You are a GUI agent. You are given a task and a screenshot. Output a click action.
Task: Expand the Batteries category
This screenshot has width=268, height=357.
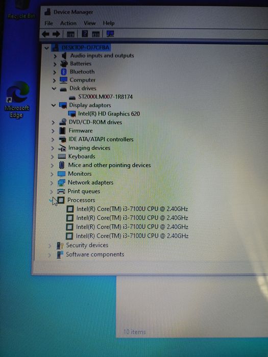[55, 64]
